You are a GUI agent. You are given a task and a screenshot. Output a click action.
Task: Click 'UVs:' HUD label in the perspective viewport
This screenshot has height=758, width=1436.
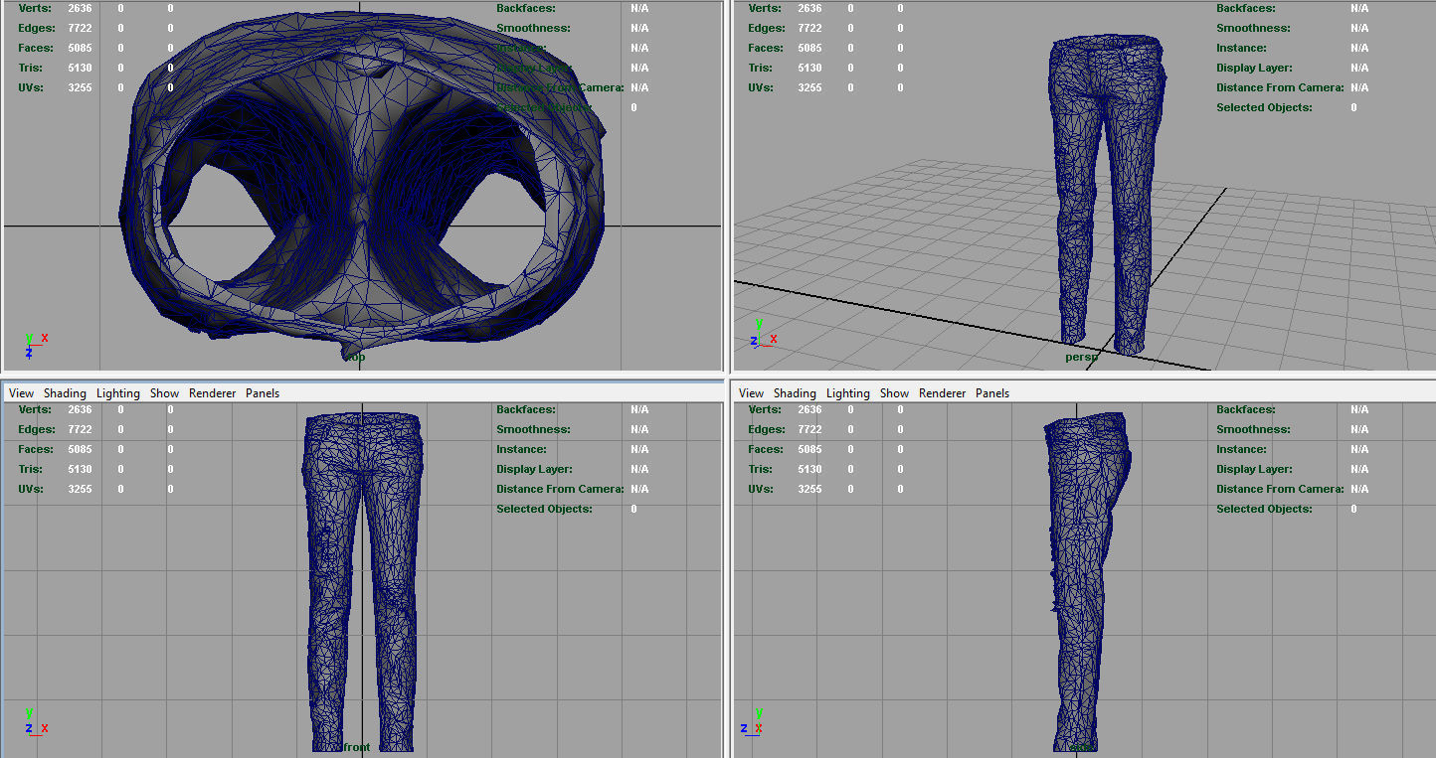pos(761,87)
